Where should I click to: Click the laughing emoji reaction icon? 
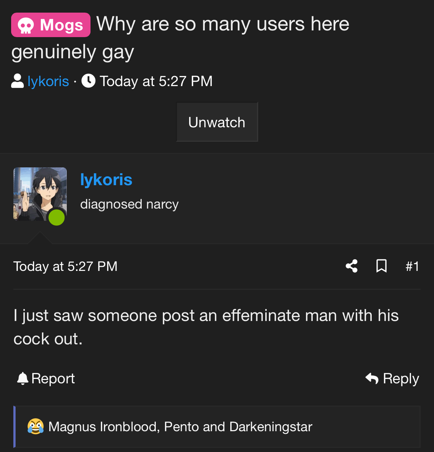click(x=36, y=426)
